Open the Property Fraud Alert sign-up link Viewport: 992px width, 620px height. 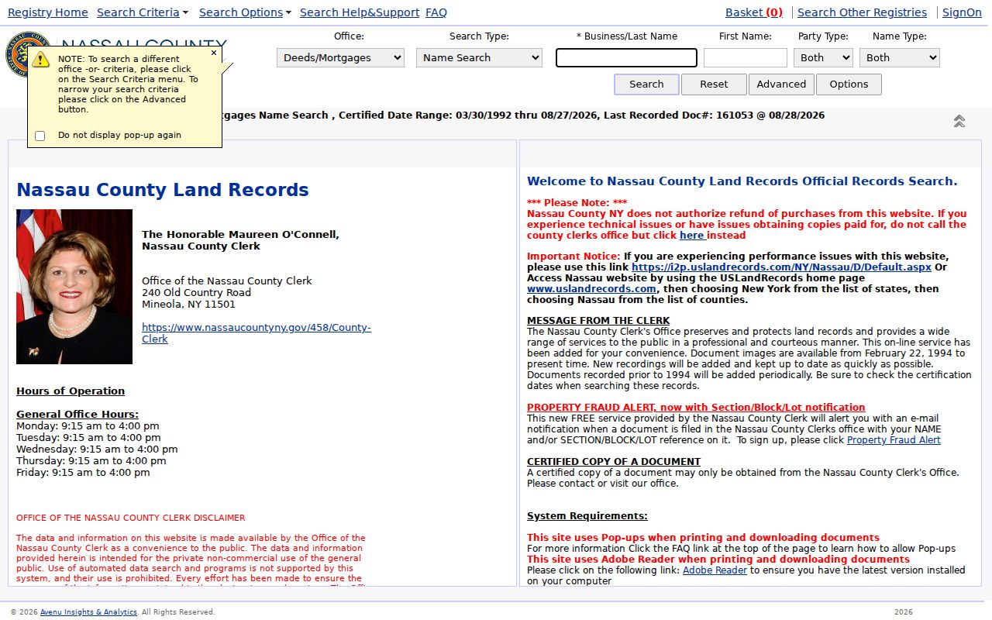894,440
